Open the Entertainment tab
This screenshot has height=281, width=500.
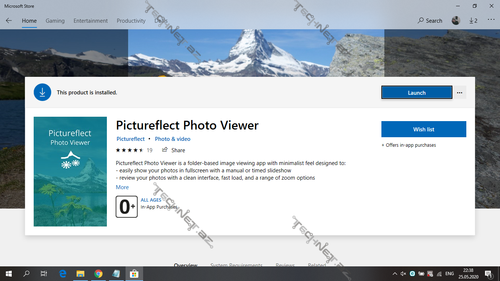click(x=90, y=21)
